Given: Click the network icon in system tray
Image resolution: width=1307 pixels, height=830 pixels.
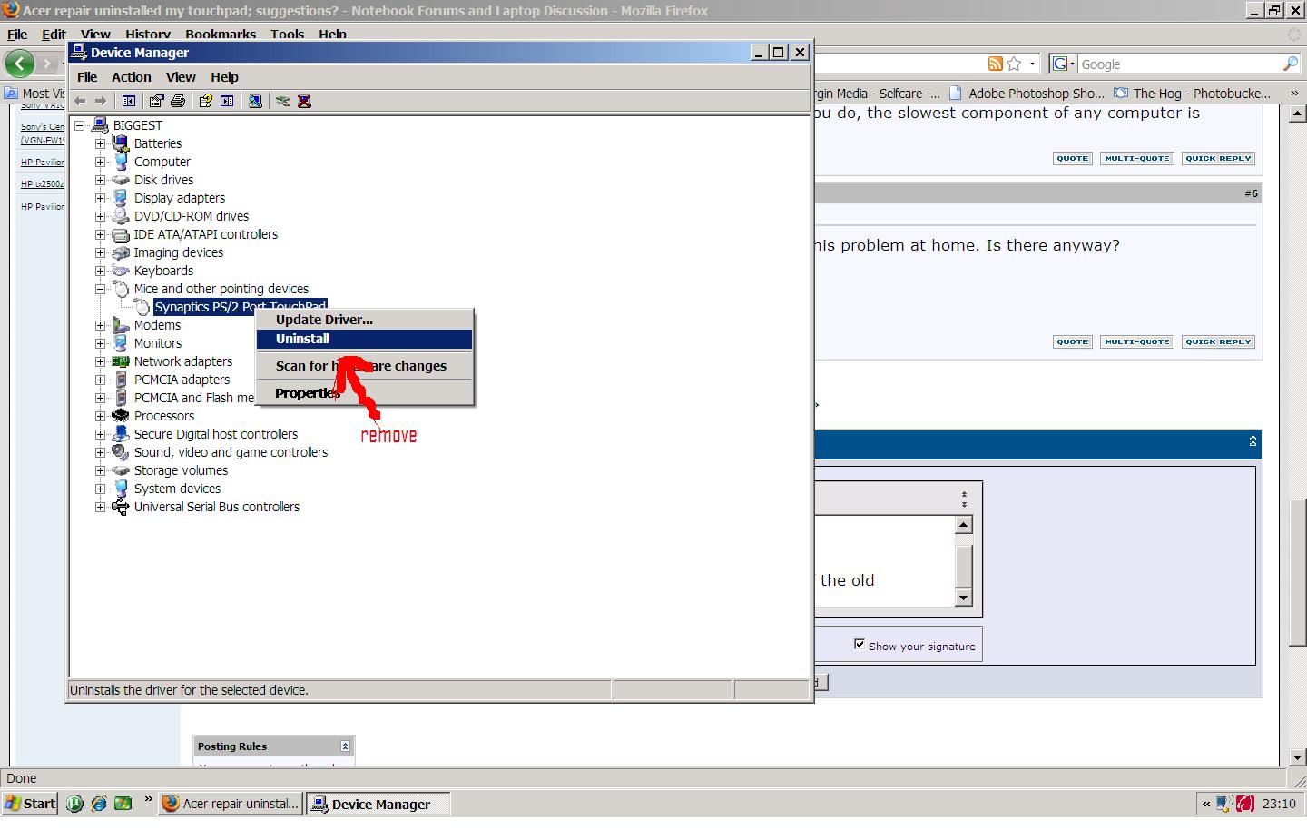Looking at the screenshot, I should pyautogui.click(x=1224, y=804).
